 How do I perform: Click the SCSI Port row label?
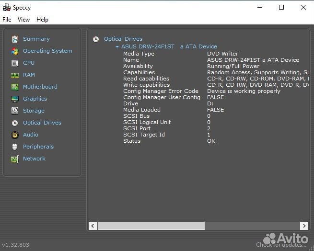coord(137,128)
